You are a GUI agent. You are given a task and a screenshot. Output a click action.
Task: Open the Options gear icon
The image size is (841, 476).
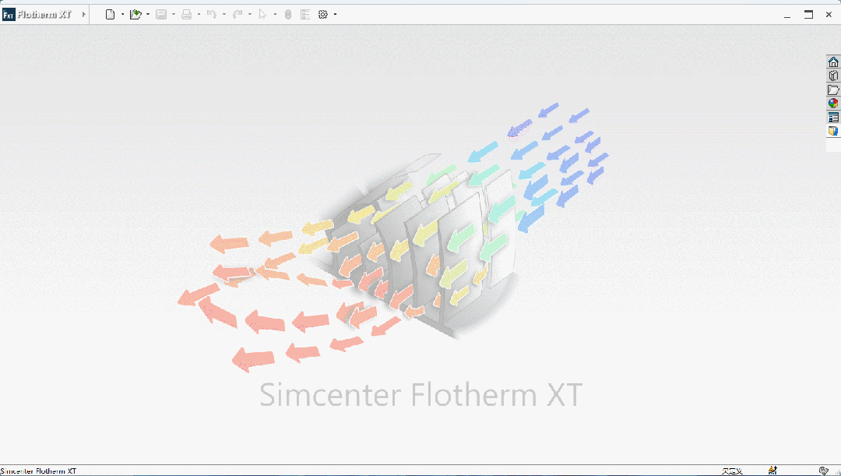tap(323, 15)
